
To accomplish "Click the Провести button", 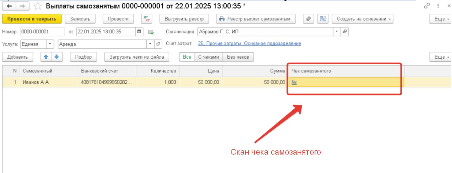I will (x=118, y=19).
